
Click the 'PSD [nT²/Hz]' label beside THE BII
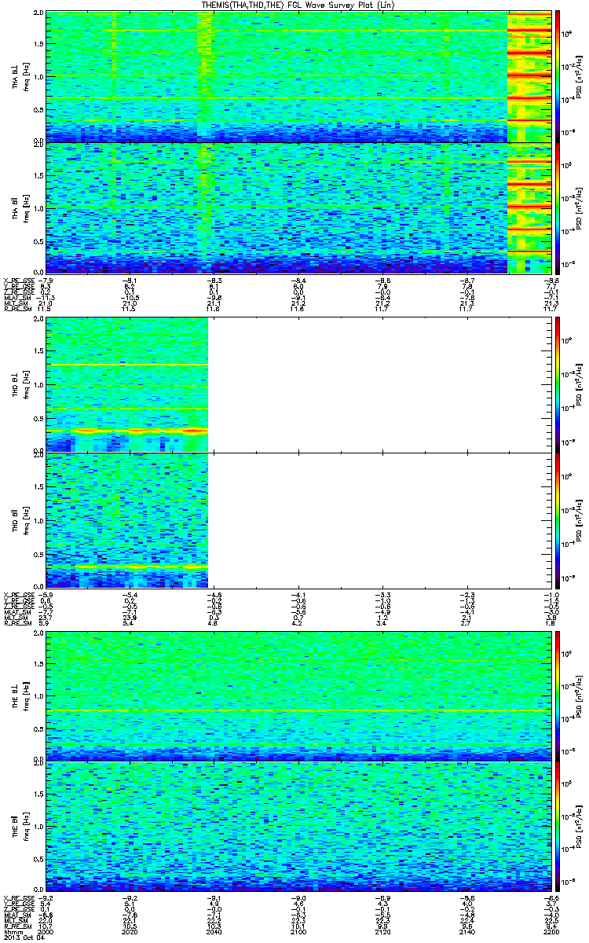(x=580, y=826)
